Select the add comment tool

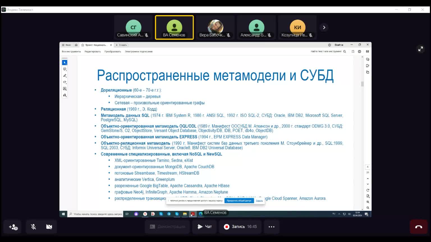click(x=65, y=69)
